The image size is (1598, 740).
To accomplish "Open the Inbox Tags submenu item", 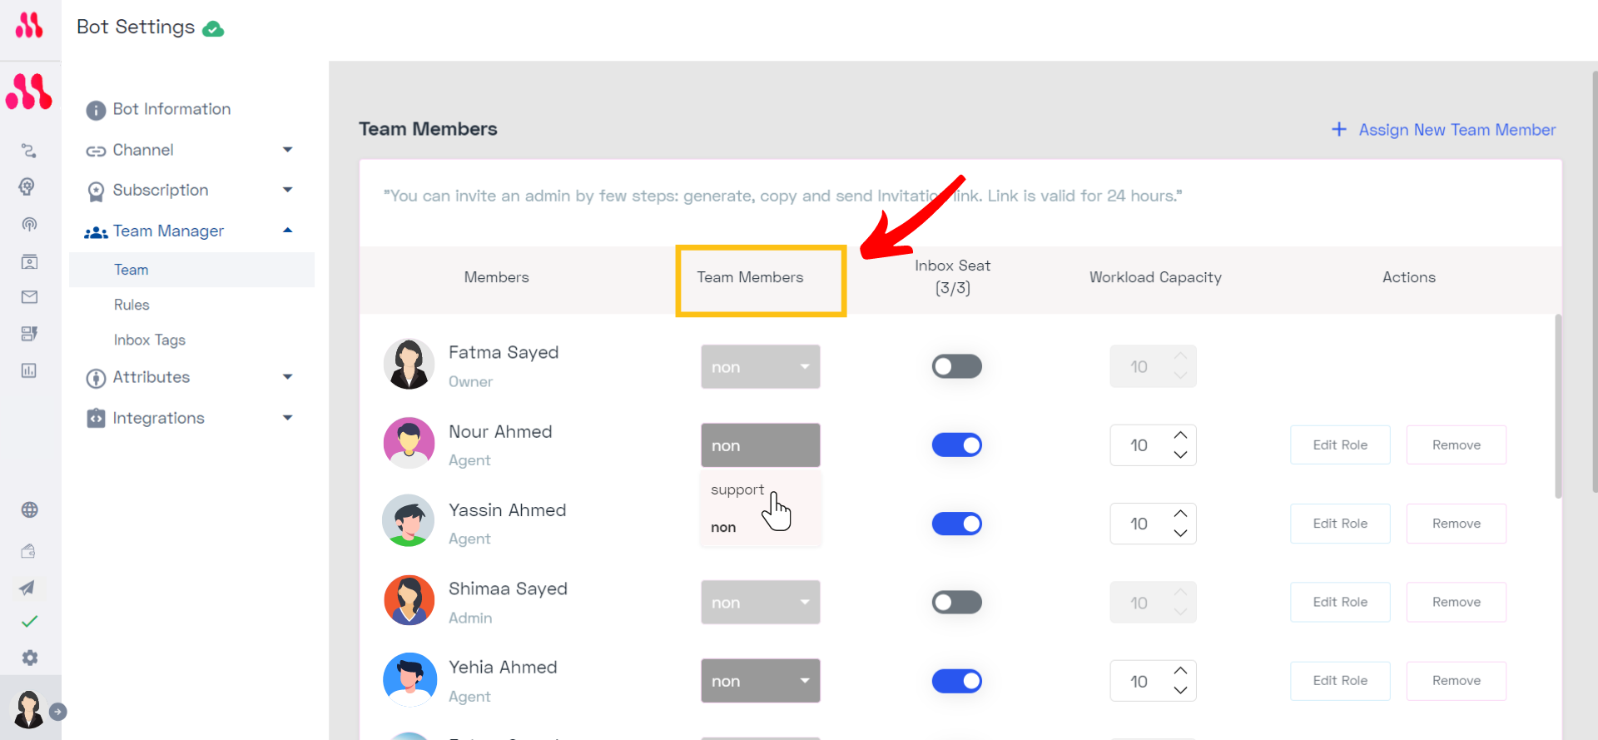I will pyautogui.click(x=150, y=340).
